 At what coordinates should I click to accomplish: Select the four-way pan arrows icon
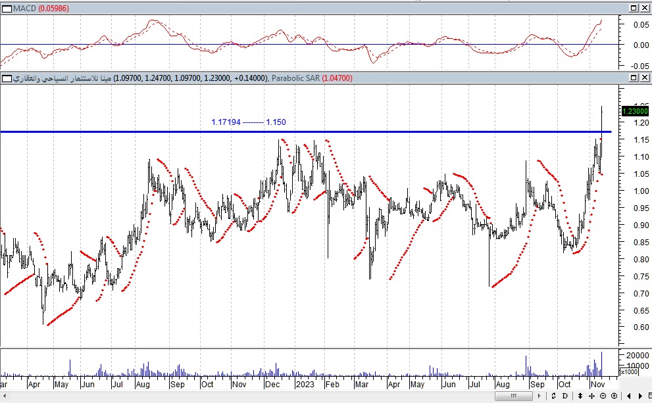pos(591,396)
